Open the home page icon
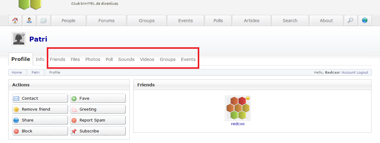Viewport: 380px width, 143px height. [x=15, y=21]
